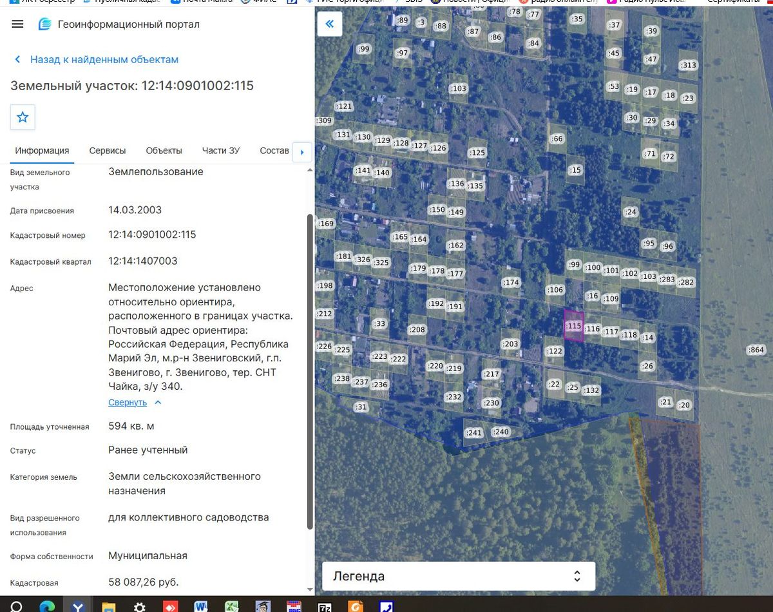Open Word from the taskbar
Image resolution: width=773 pixels, height=612 pixels.
(x=200, y=606)
